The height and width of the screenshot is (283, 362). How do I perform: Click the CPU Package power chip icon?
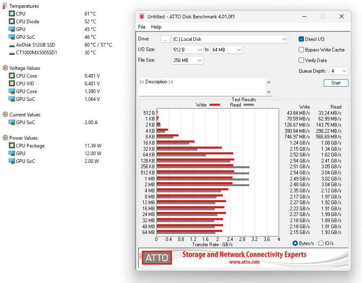tap(12, 145)
